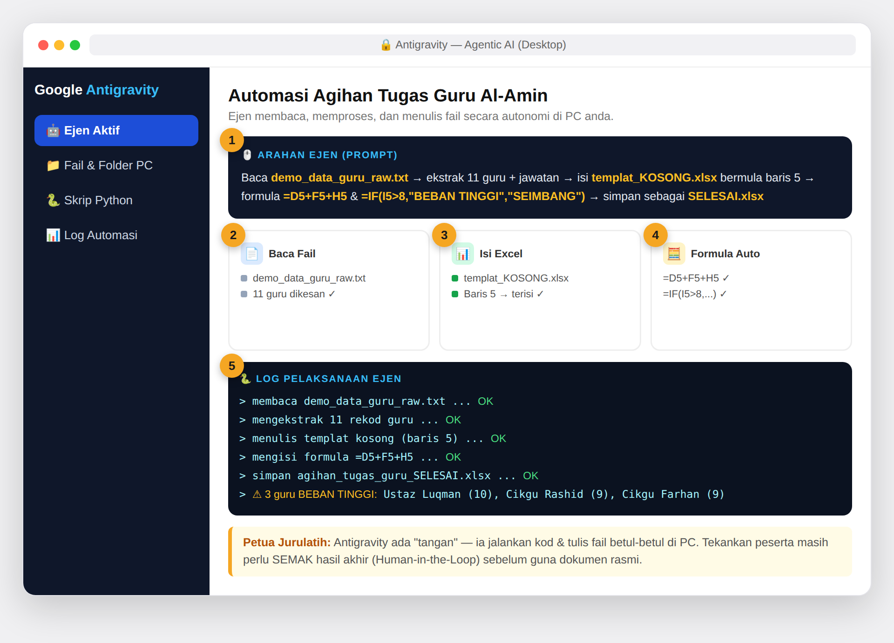Click '3 guru BEBAN TINGGI' warning text
894x643 pixels.
[x=321, y=494]
